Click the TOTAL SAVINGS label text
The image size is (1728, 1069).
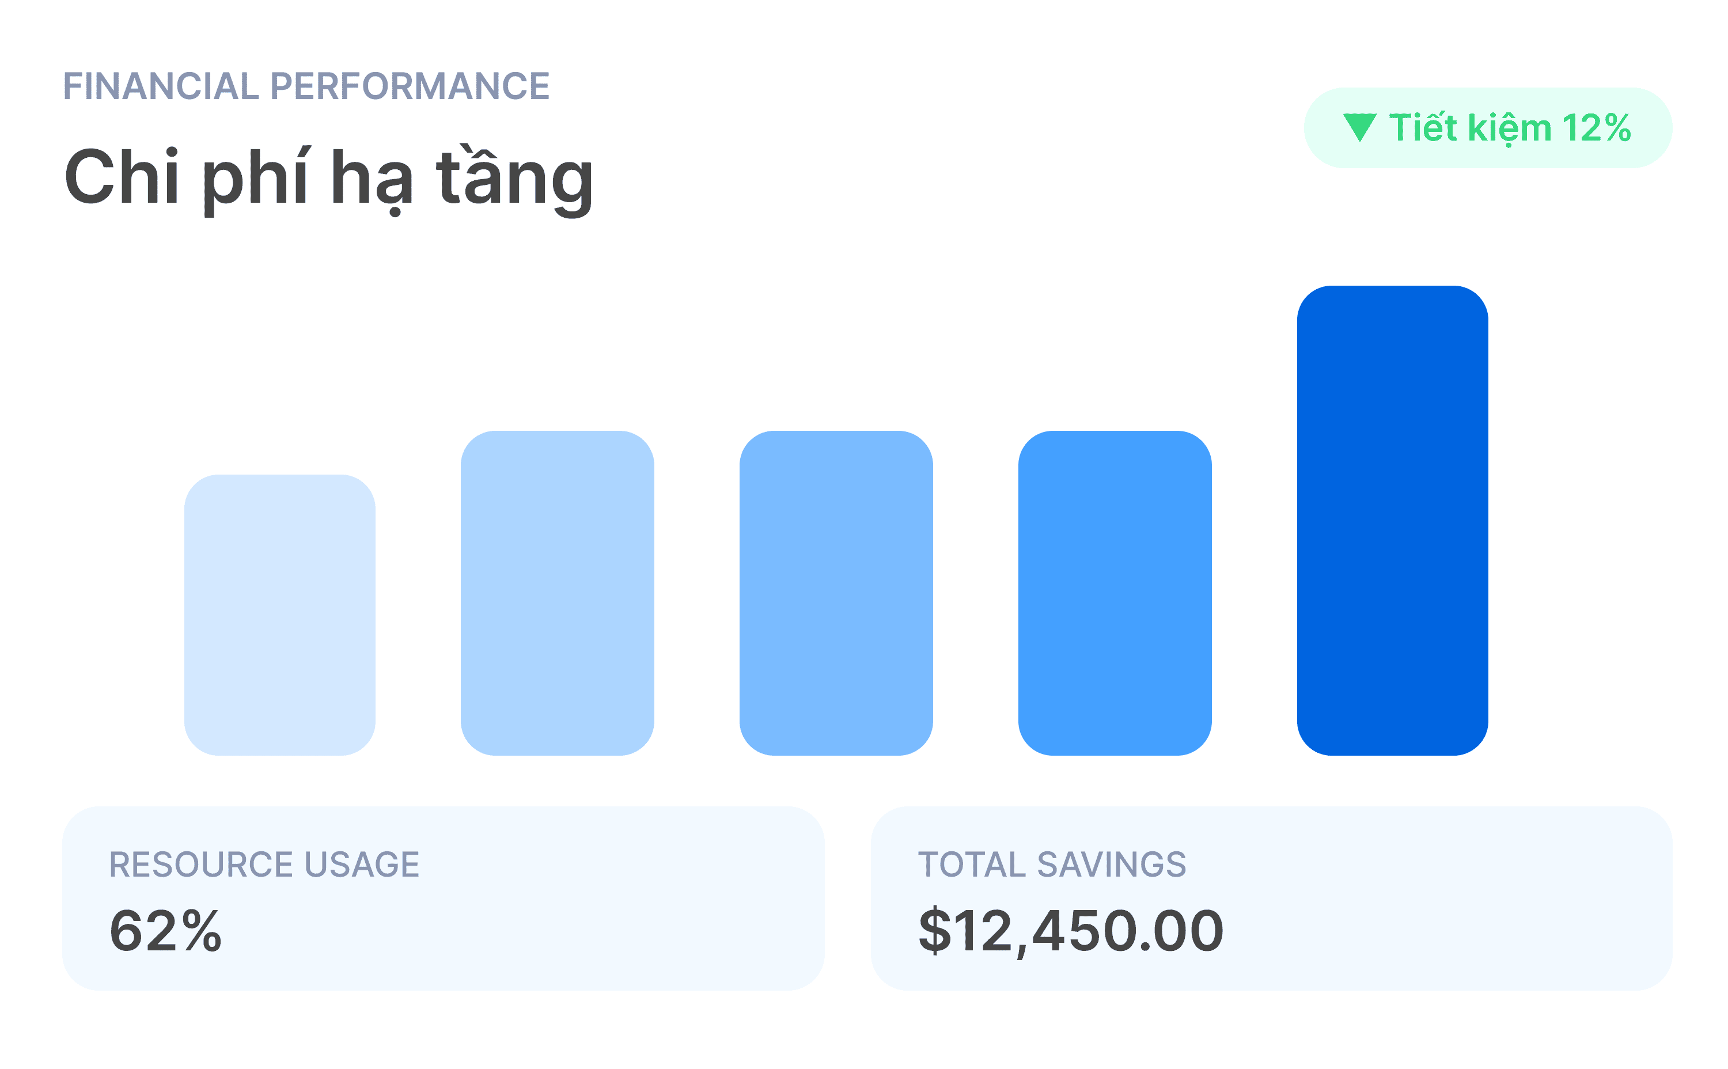click(1052, 864)
